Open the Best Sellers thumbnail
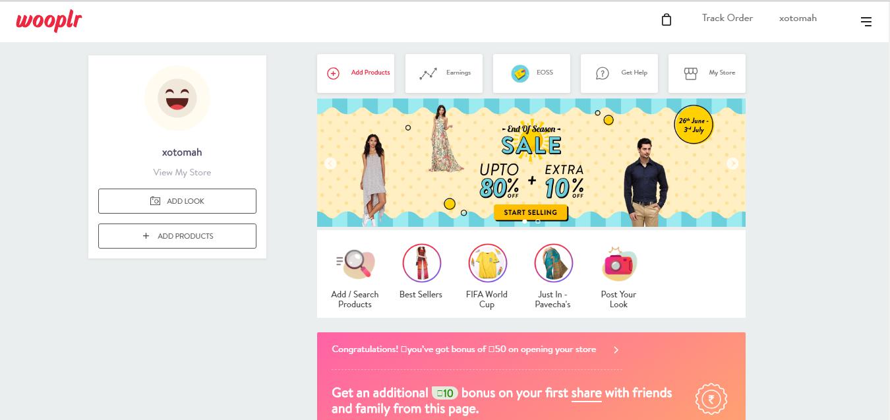 (421, 264)
